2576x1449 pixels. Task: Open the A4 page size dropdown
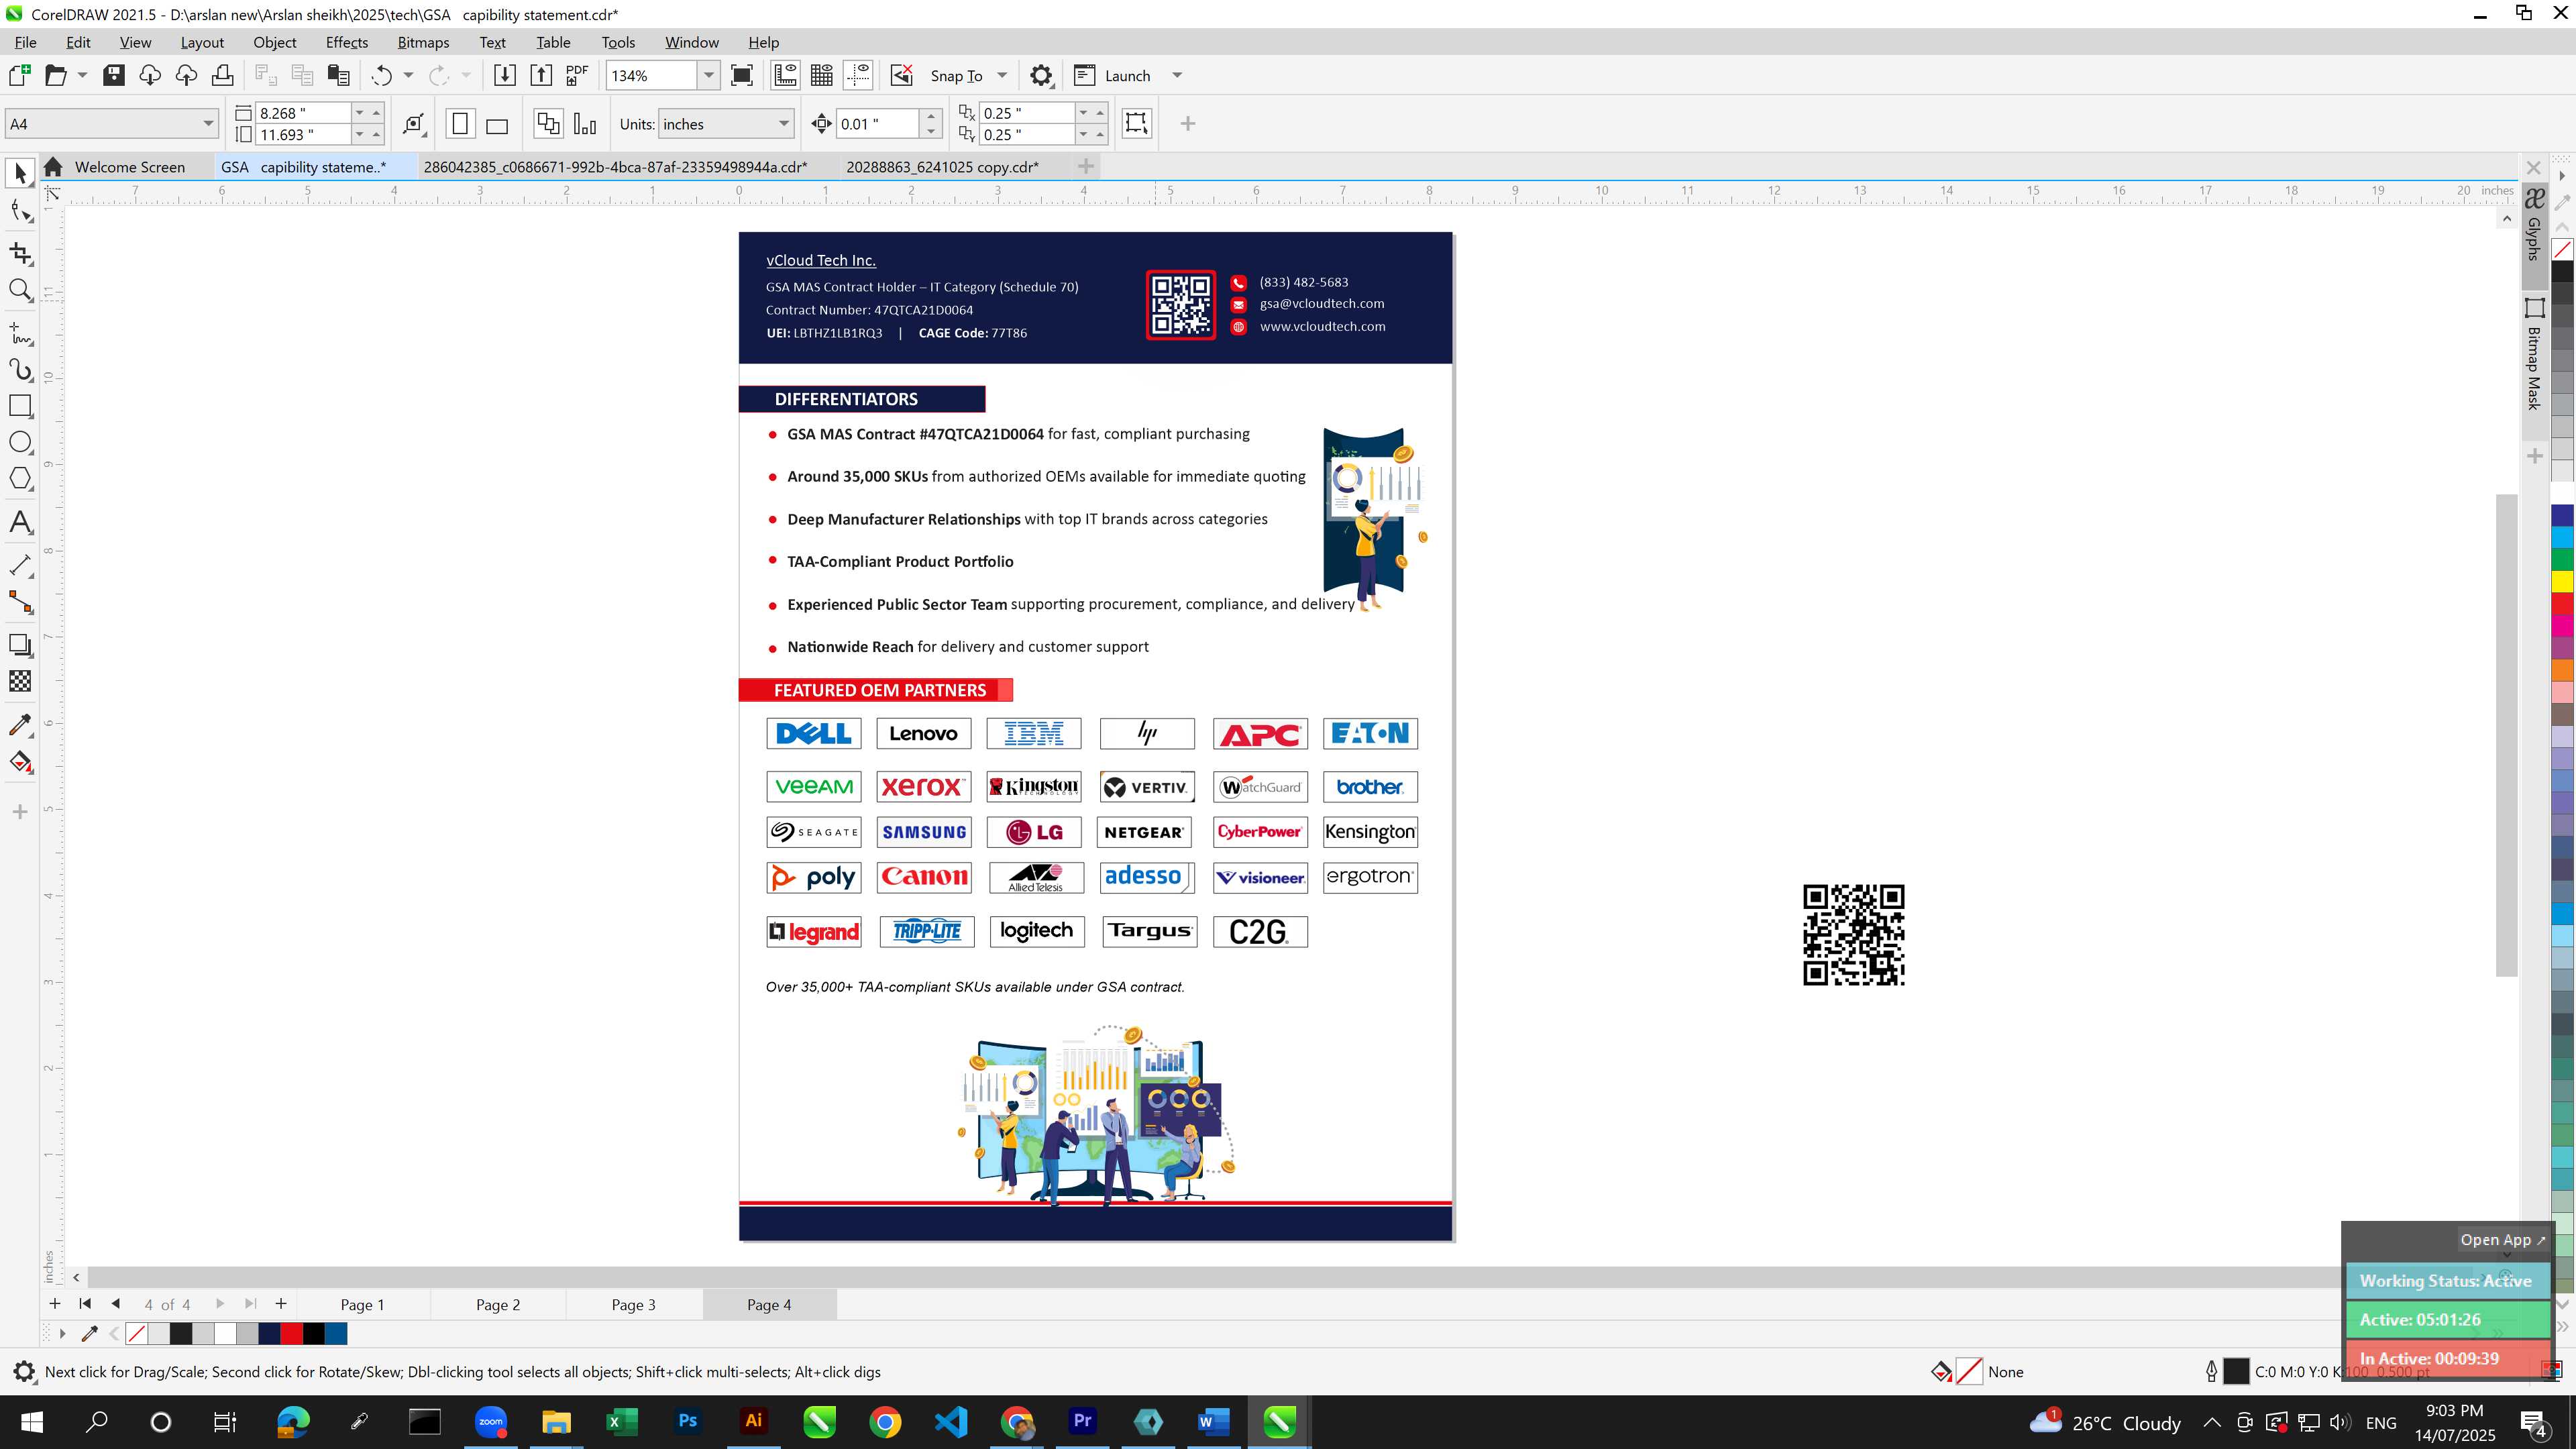coord(208,124)
